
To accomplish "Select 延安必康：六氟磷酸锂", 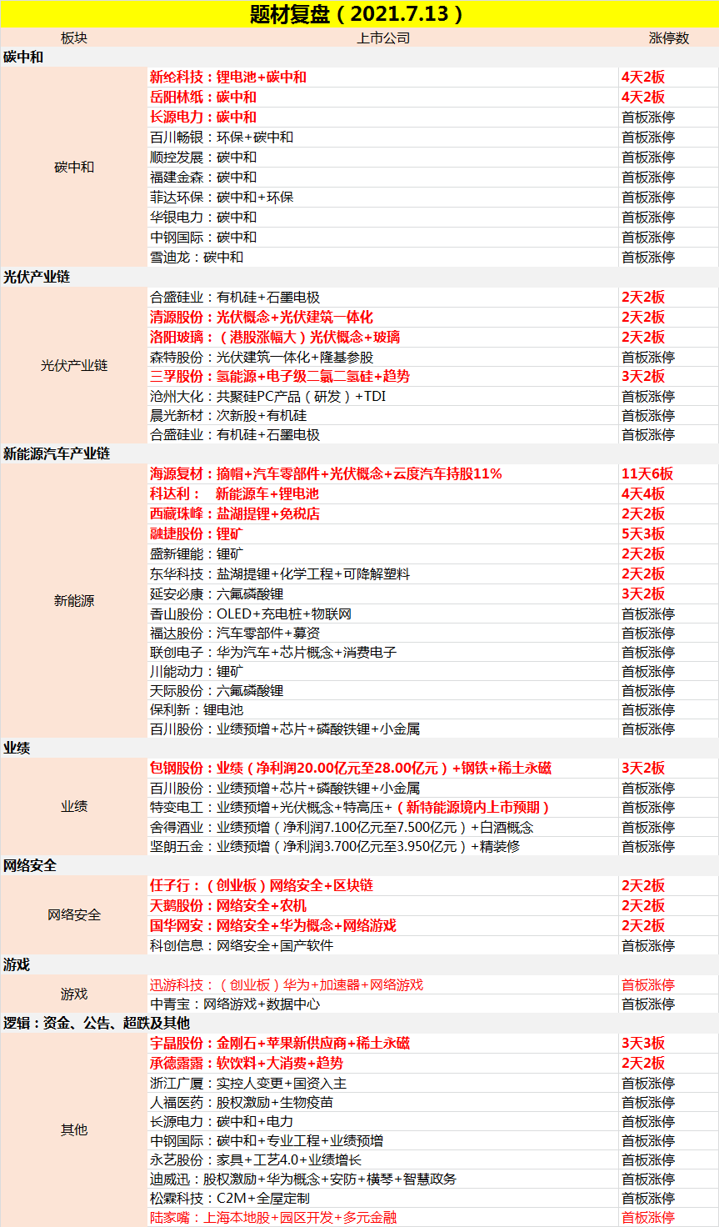I will pos(217,593).
